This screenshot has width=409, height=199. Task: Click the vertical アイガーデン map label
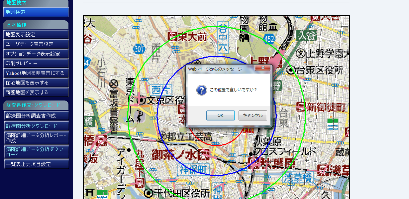point(121,173)
